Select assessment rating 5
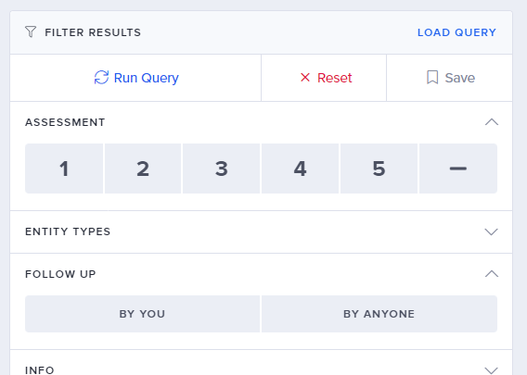This screenshot has width=527, height=375. click(379, 169)
